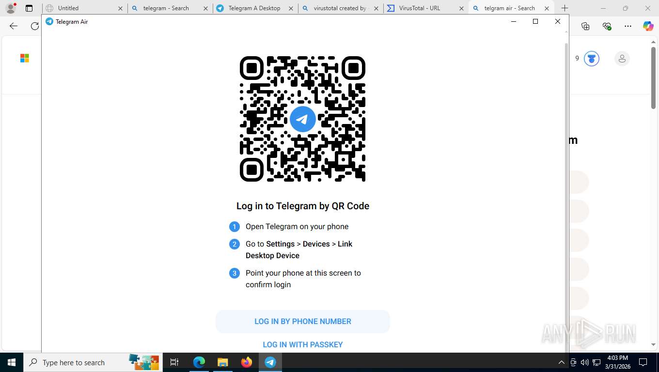
Task: Click the Telegram Air title bar icon
Action: 49,21
